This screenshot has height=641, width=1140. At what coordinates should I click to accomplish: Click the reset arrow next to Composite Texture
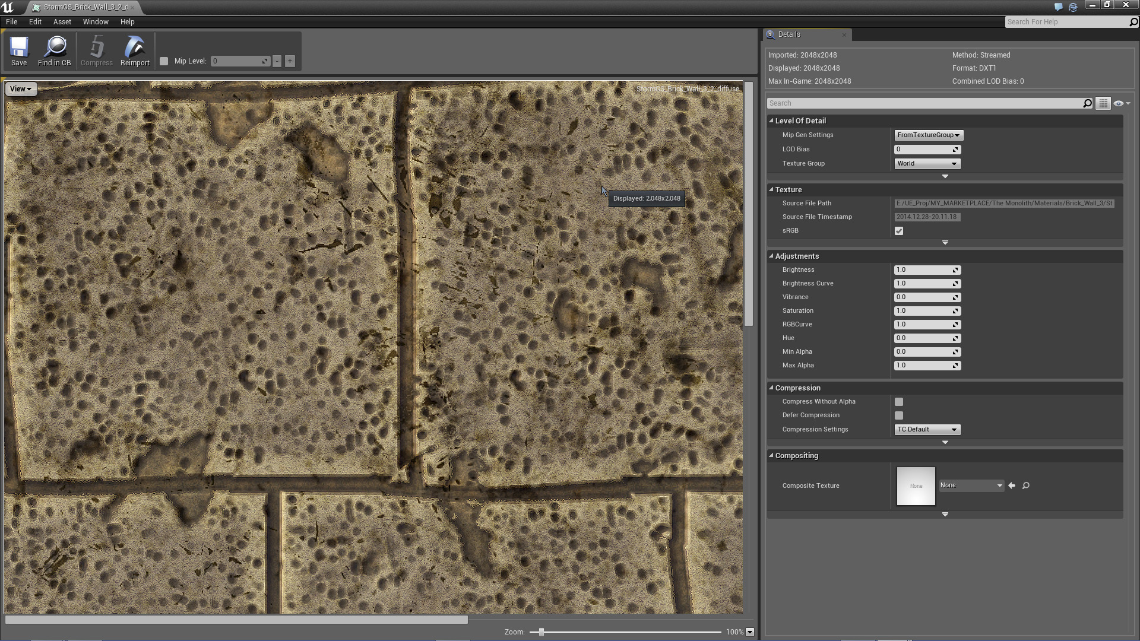coord(1012,485)
